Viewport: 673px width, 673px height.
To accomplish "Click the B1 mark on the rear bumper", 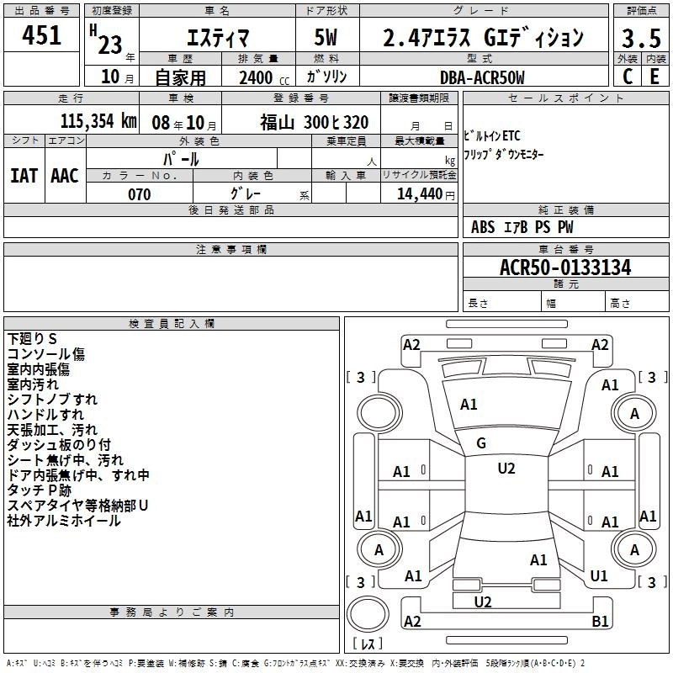I will tap(601, 622).
